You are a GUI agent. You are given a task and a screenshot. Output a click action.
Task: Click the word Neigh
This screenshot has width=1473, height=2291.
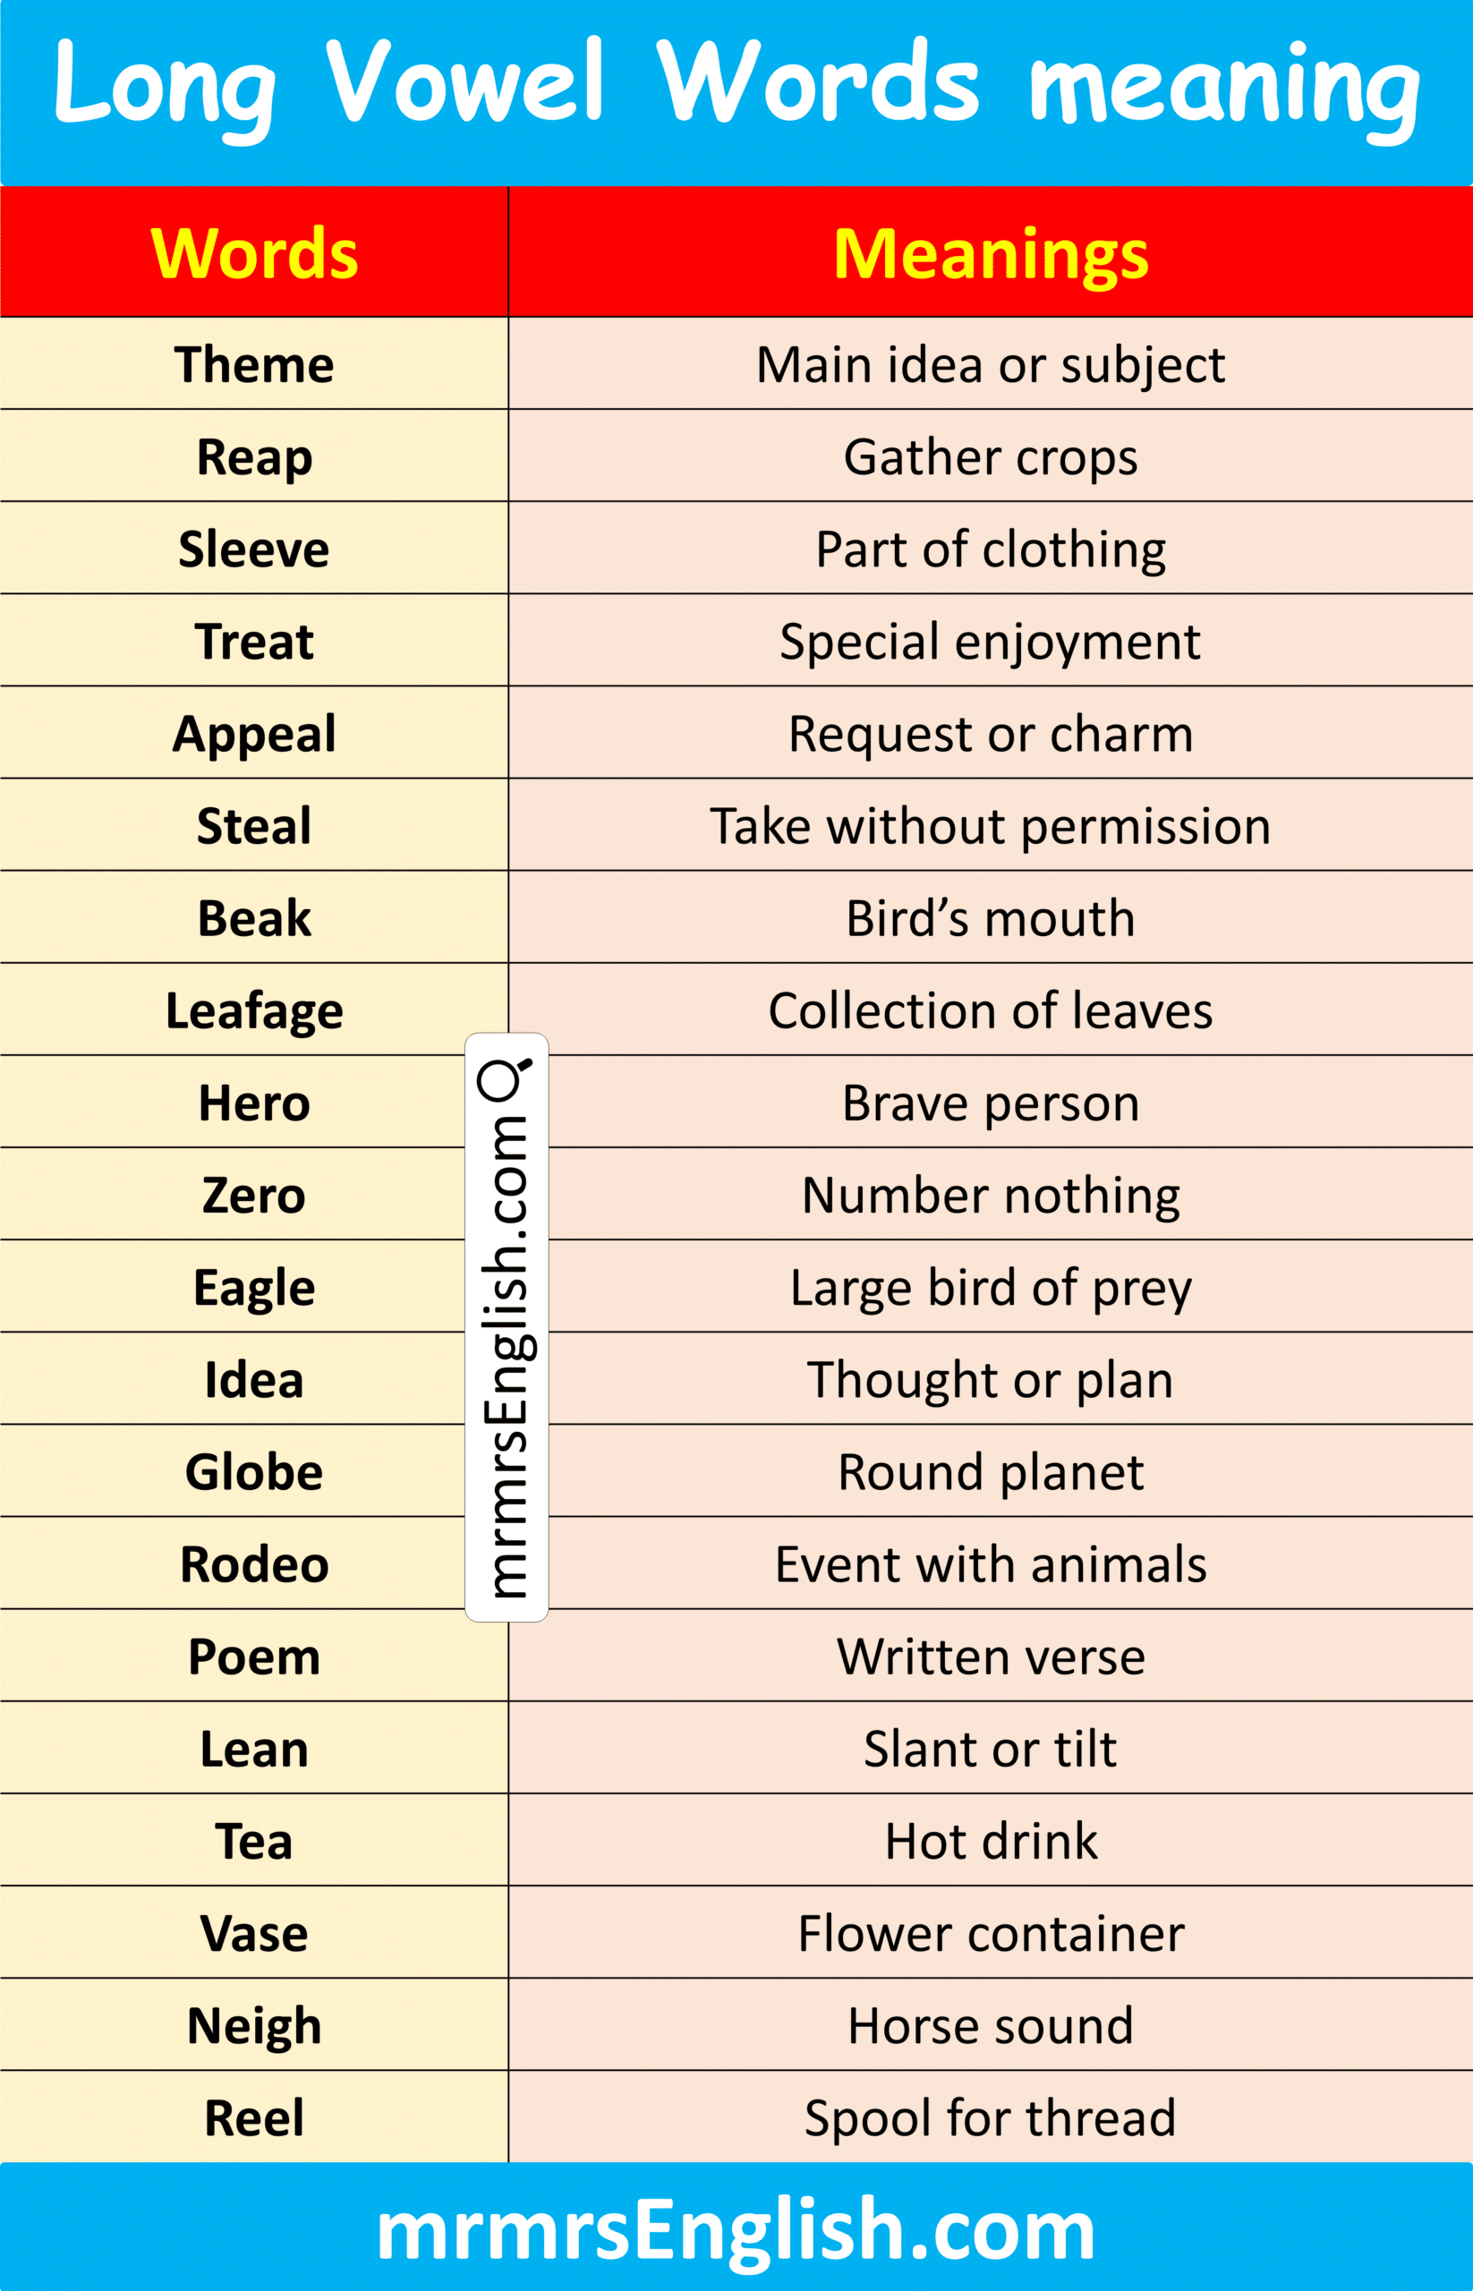pyautogui.click(x=254, y=2025)
